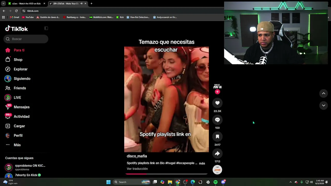Open a new browser tab

point(92,4)
